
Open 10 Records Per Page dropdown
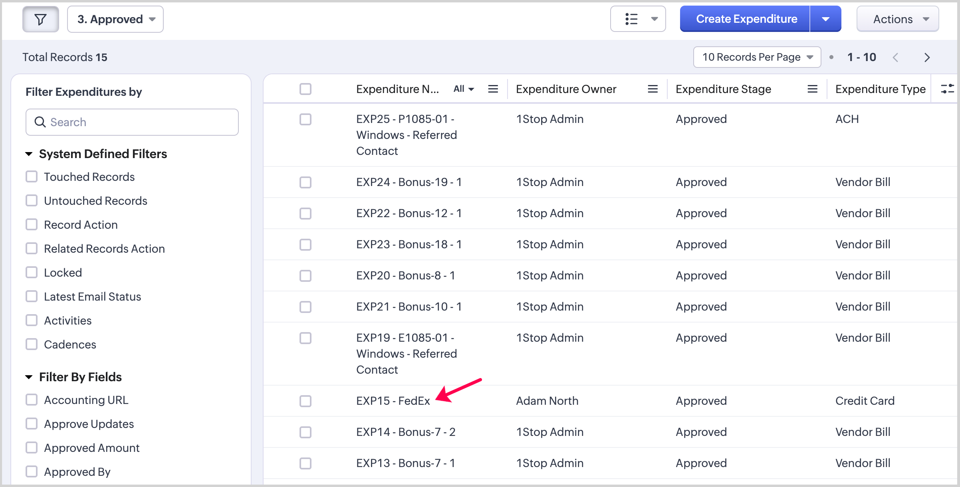pyautogui.click(x=757, y=57)
